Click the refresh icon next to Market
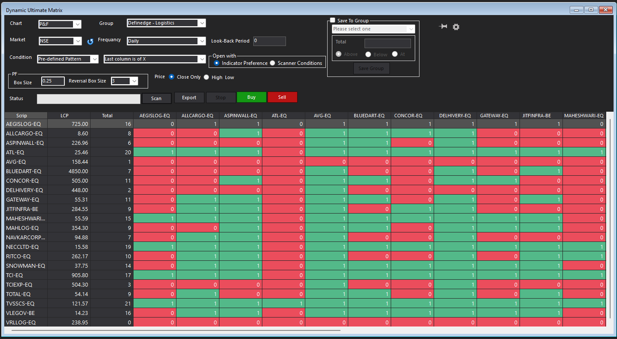The height and width of the screenshot is (339, 617). click(90, 42)
